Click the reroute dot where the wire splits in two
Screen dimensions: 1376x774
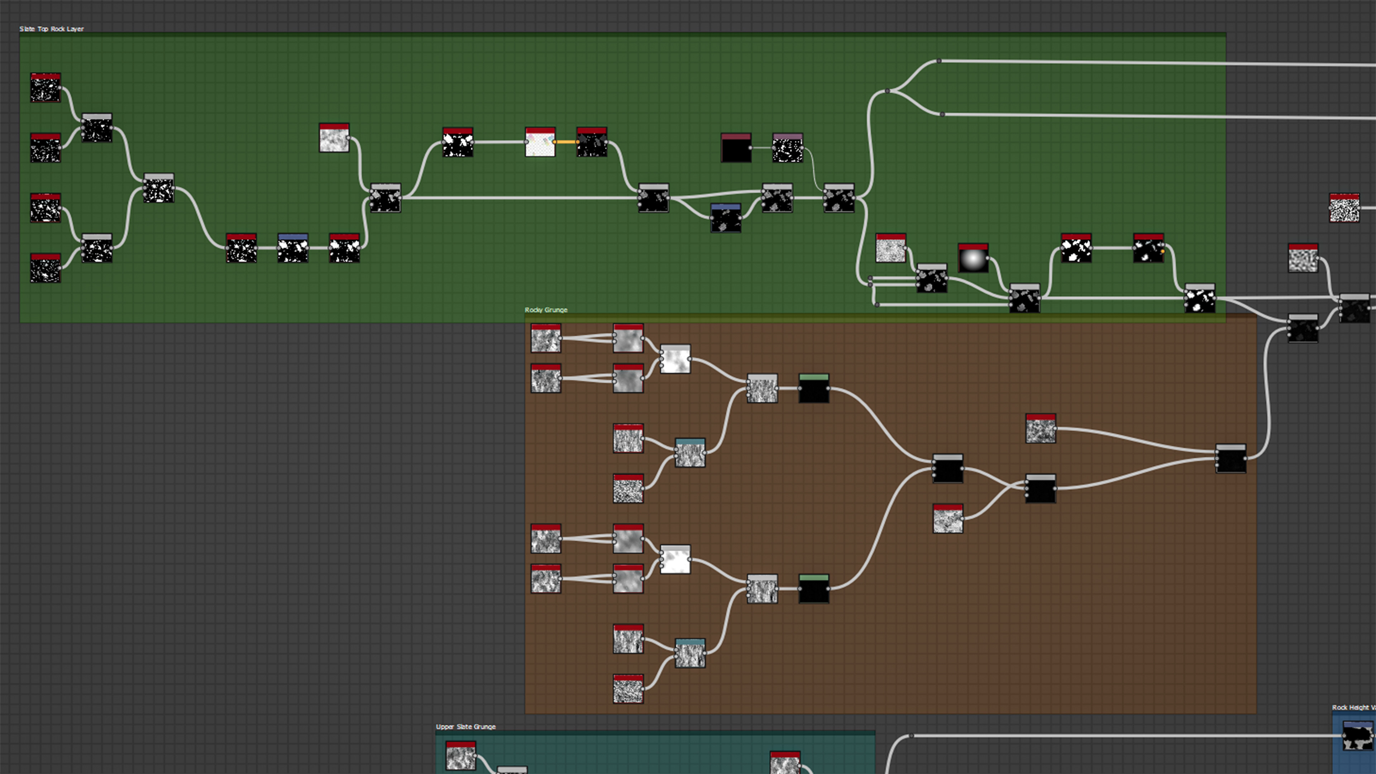887,91
